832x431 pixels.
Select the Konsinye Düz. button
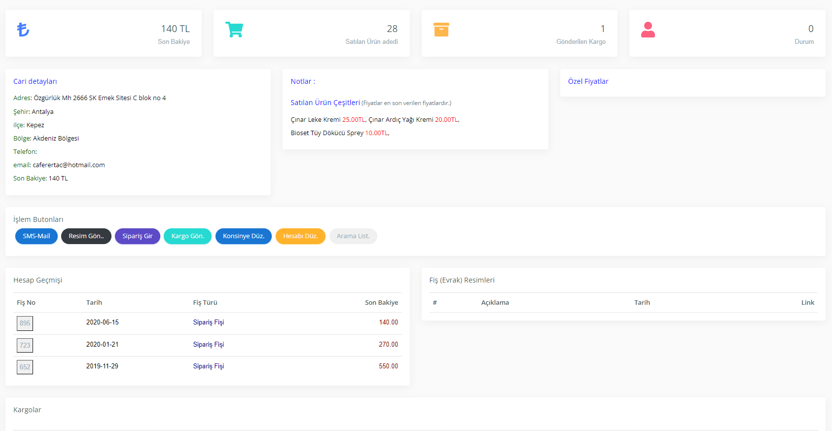tap(244, 236)
